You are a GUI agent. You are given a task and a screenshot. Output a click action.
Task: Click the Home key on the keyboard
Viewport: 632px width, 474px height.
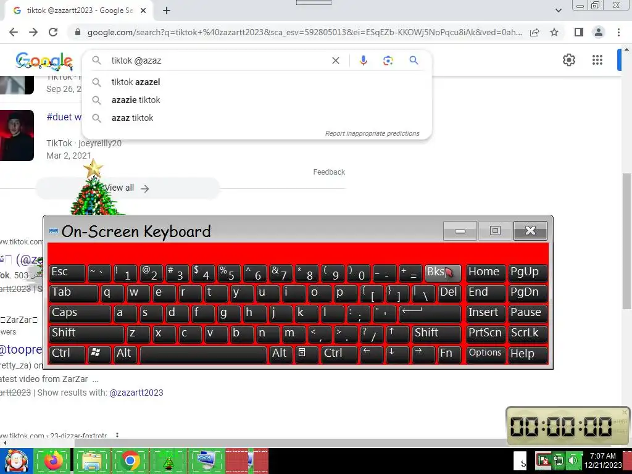click(485, 273)
